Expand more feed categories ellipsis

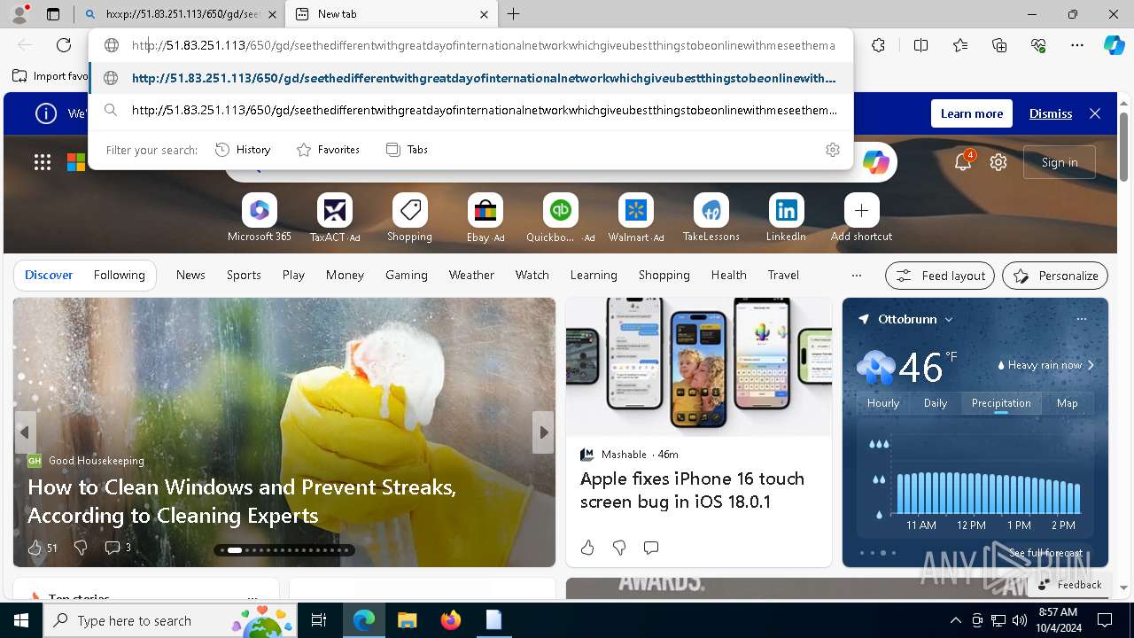(x=856, y=276)
